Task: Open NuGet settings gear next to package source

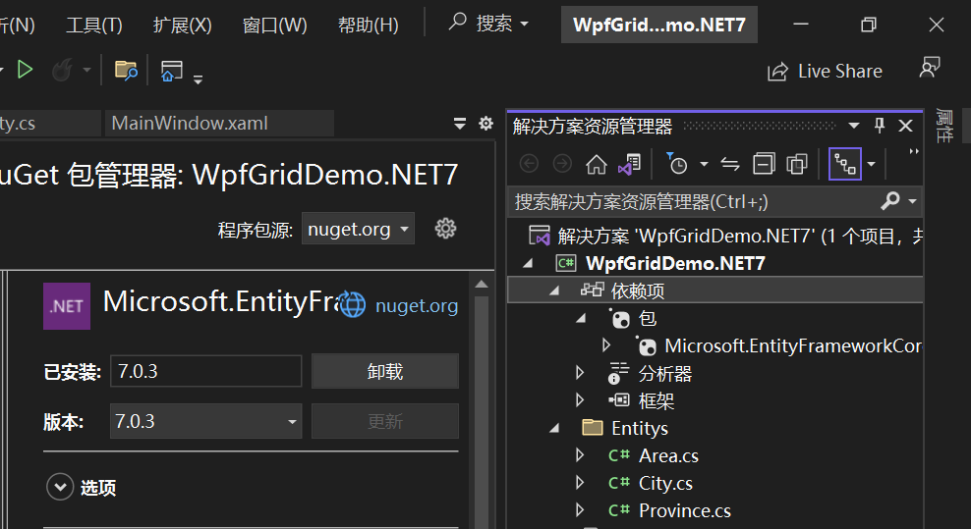Action: point(445,229)
